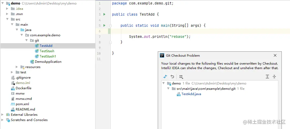The height and width of the screenshot is (129, 290).
Task: Select the Dockerfile
Action: point(23,88)
